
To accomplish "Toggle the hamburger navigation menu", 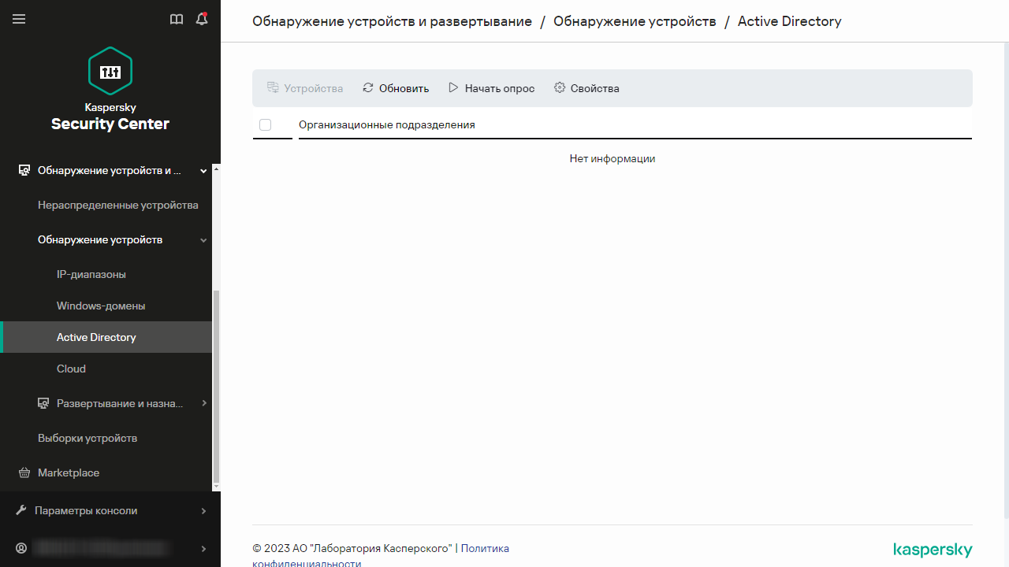I will tap(19, 19).
